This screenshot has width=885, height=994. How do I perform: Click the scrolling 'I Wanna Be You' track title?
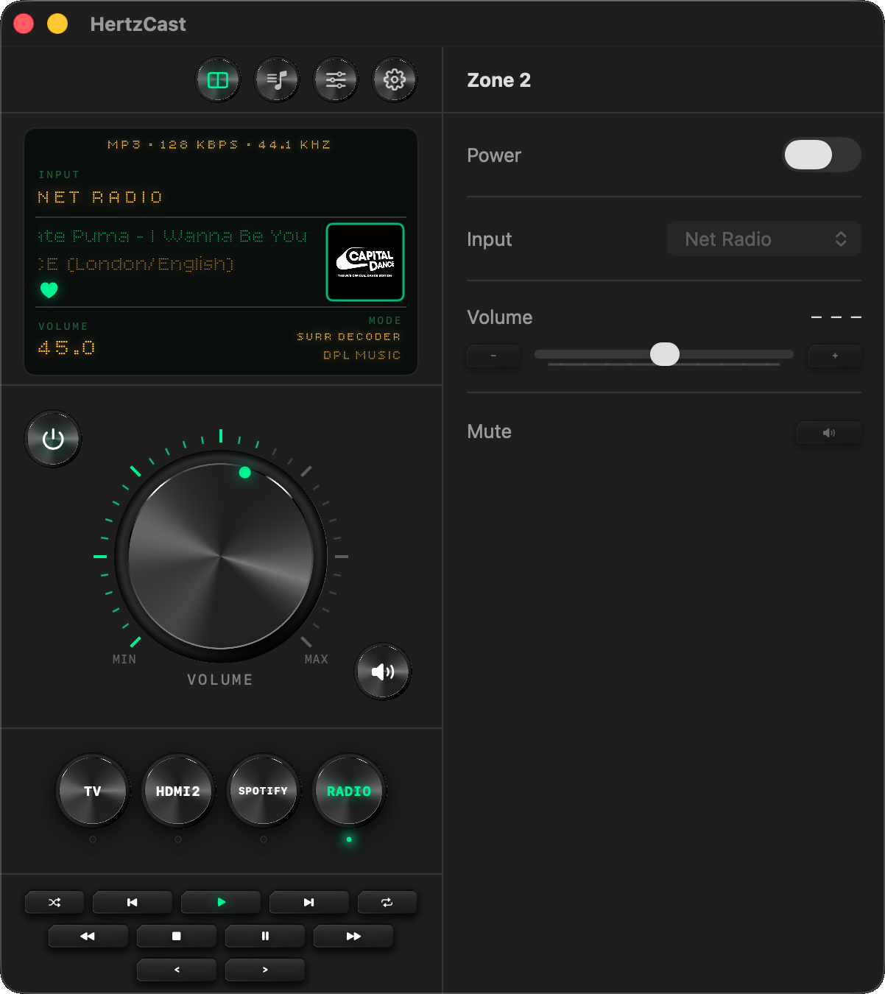coord(172,236)
